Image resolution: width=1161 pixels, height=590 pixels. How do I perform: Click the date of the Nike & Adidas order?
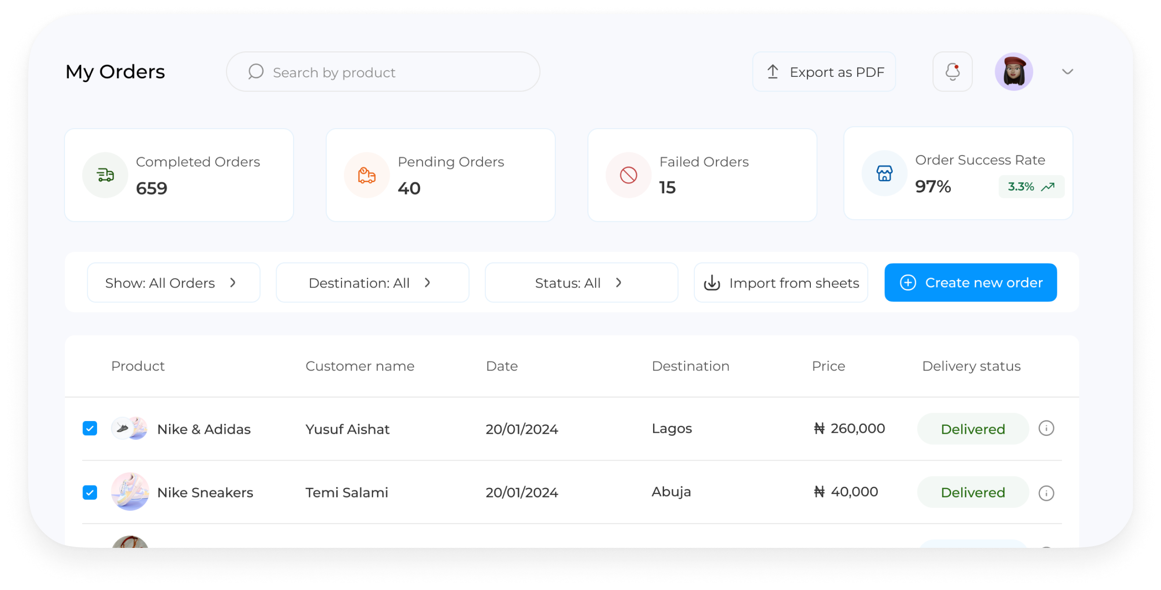coord(521,429)
